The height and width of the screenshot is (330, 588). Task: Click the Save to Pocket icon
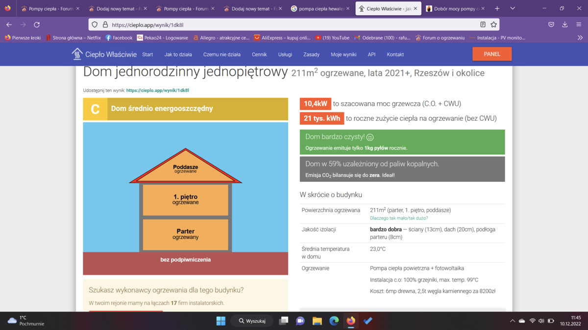551,24
